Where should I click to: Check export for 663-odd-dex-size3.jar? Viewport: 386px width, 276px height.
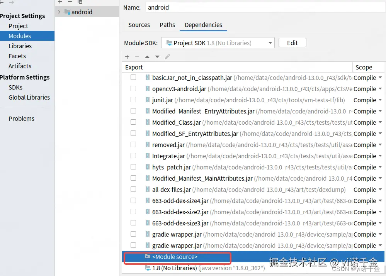[133, 223]
